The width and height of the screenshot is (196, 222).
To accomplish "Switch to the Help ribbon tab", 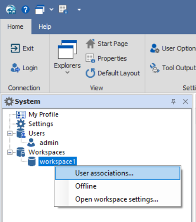I will pyautogui.click(x=45, y=26).
